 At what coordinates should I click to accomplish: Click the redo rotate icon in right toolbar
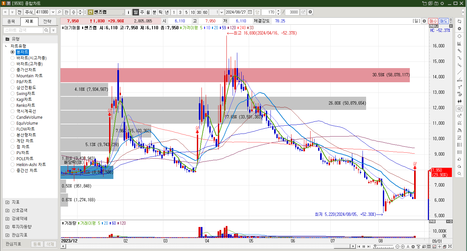(x=459, y=166)
